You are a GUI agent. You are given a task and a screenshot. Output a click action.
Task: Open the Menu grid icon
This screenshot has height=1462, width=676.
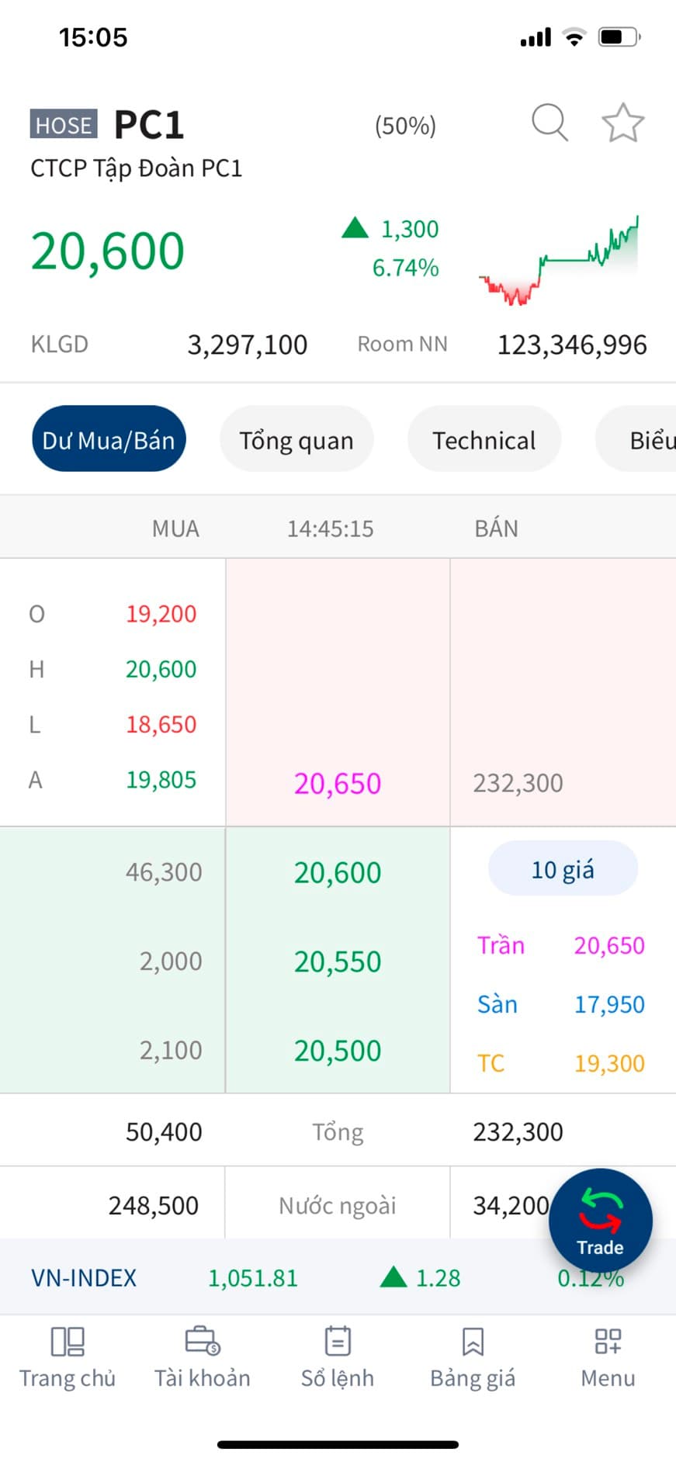pyautogui.click(x=608, y=1355)
